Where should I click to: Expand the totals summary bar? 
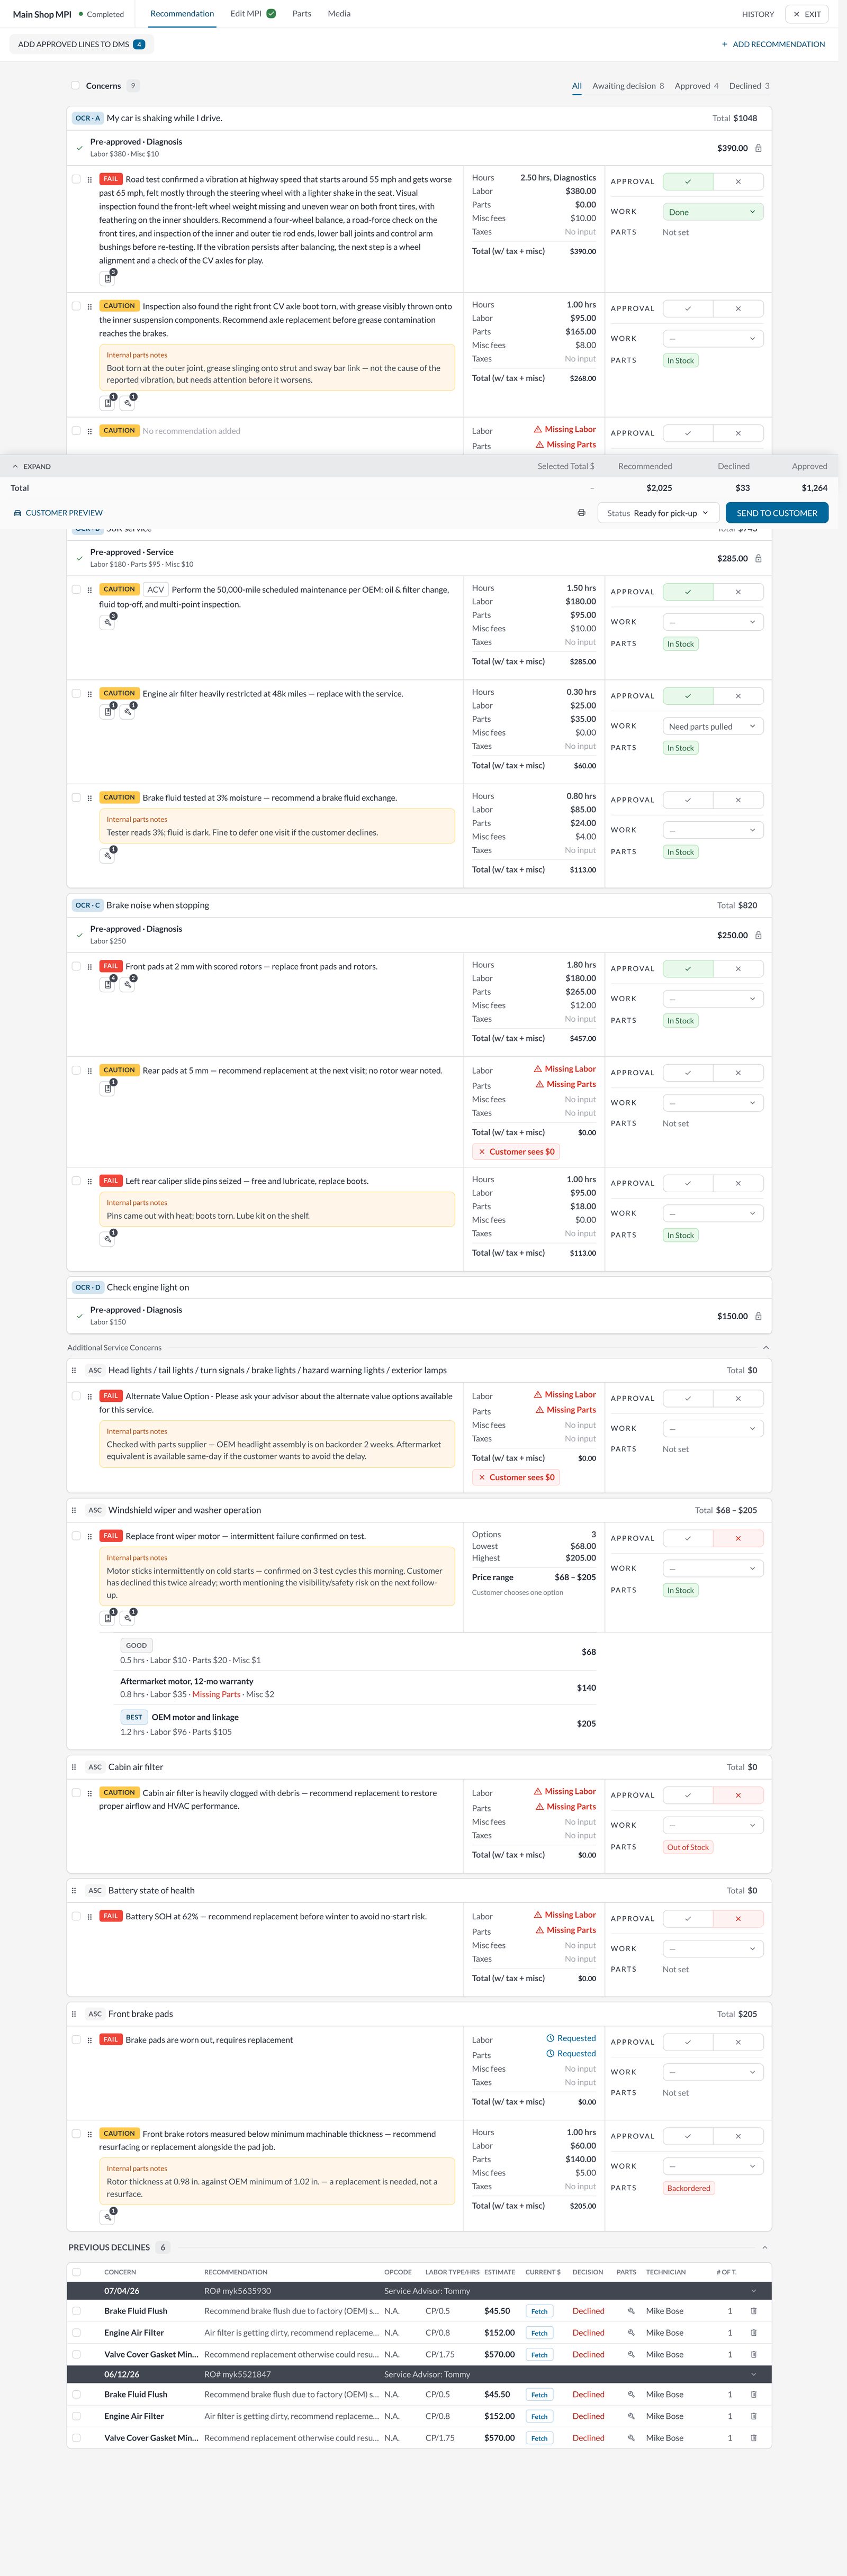pos(31,467)
